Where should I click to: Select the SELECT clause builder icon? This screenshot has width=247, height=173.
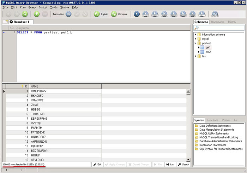click(145, 14)
